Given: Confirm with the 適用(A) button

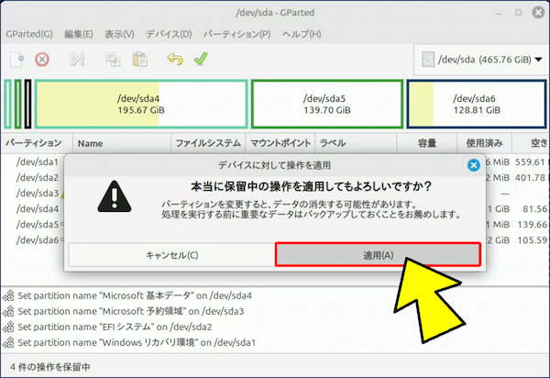Looking at the screenshot, I should (377, 255).
